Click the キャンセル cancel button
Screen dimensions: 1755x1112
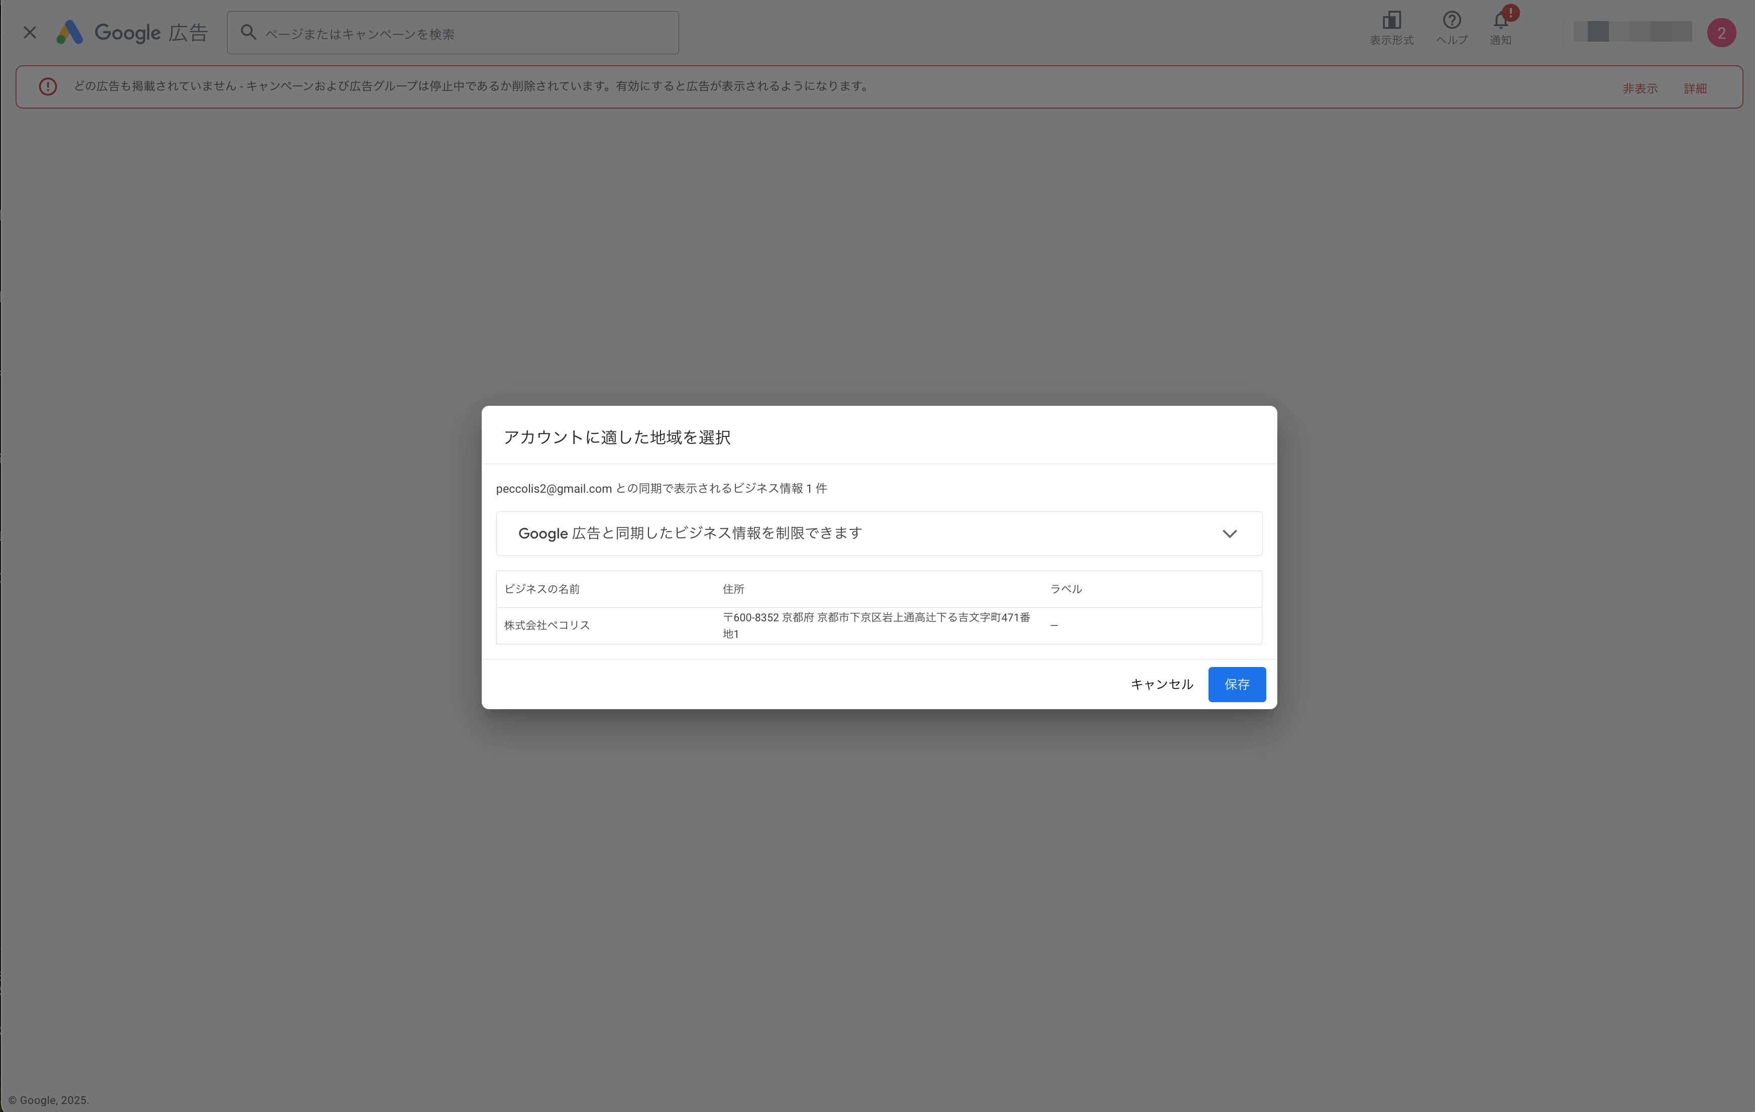pyautogui.click(x=1161, y=684)
